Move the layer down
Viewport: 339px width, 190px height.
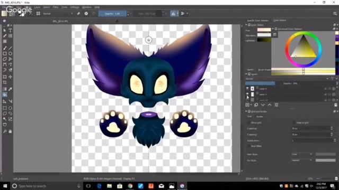(263, 105)
